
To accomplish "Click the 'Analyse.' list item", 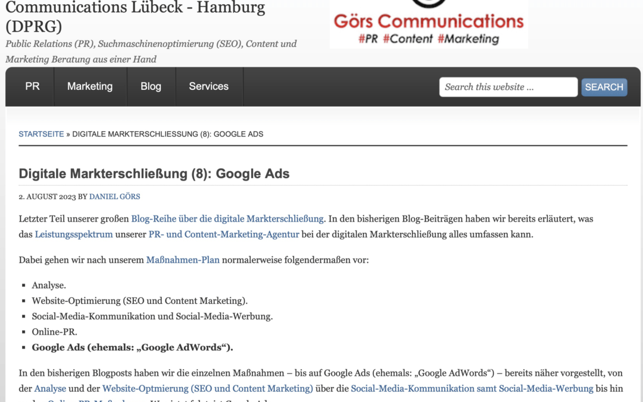I will click(49, 285).
